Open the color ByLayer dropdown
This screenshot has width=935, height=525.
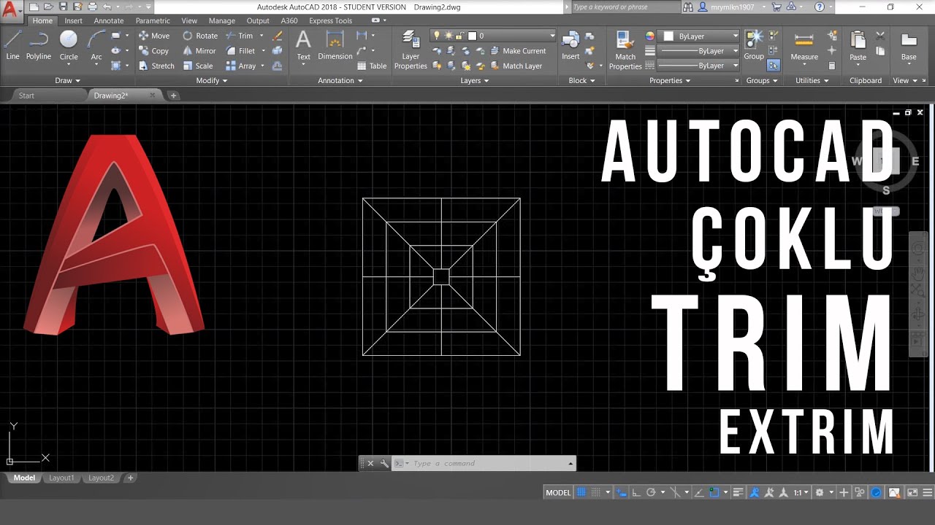pos(701,36)
